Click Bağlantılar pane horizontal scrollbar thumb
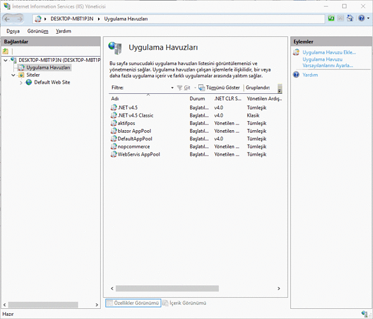The width and height of the screenshot is (373, 319). click(x=43, y=305)
